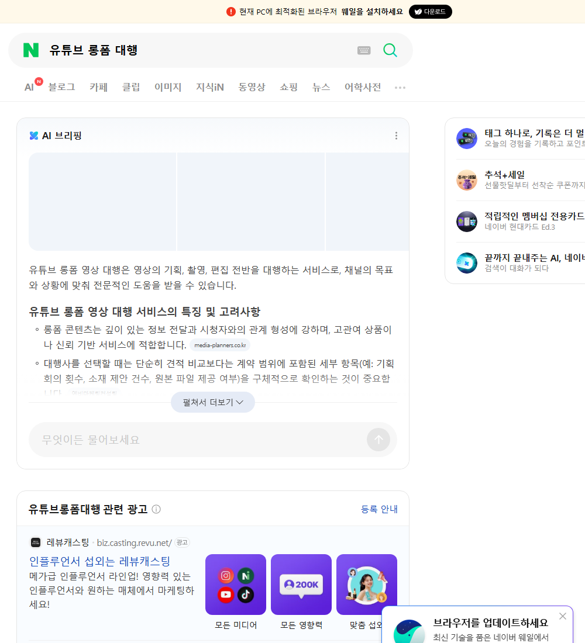Open the AI tab

(x=29, y=87)
